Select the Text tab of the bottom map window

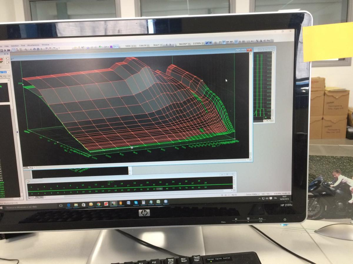31,197
